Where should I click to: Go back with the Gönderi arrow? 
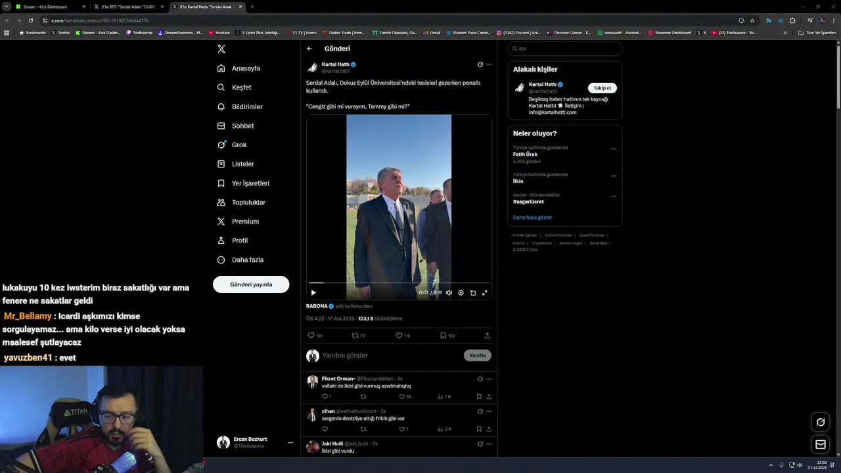(x=309, y=49)
